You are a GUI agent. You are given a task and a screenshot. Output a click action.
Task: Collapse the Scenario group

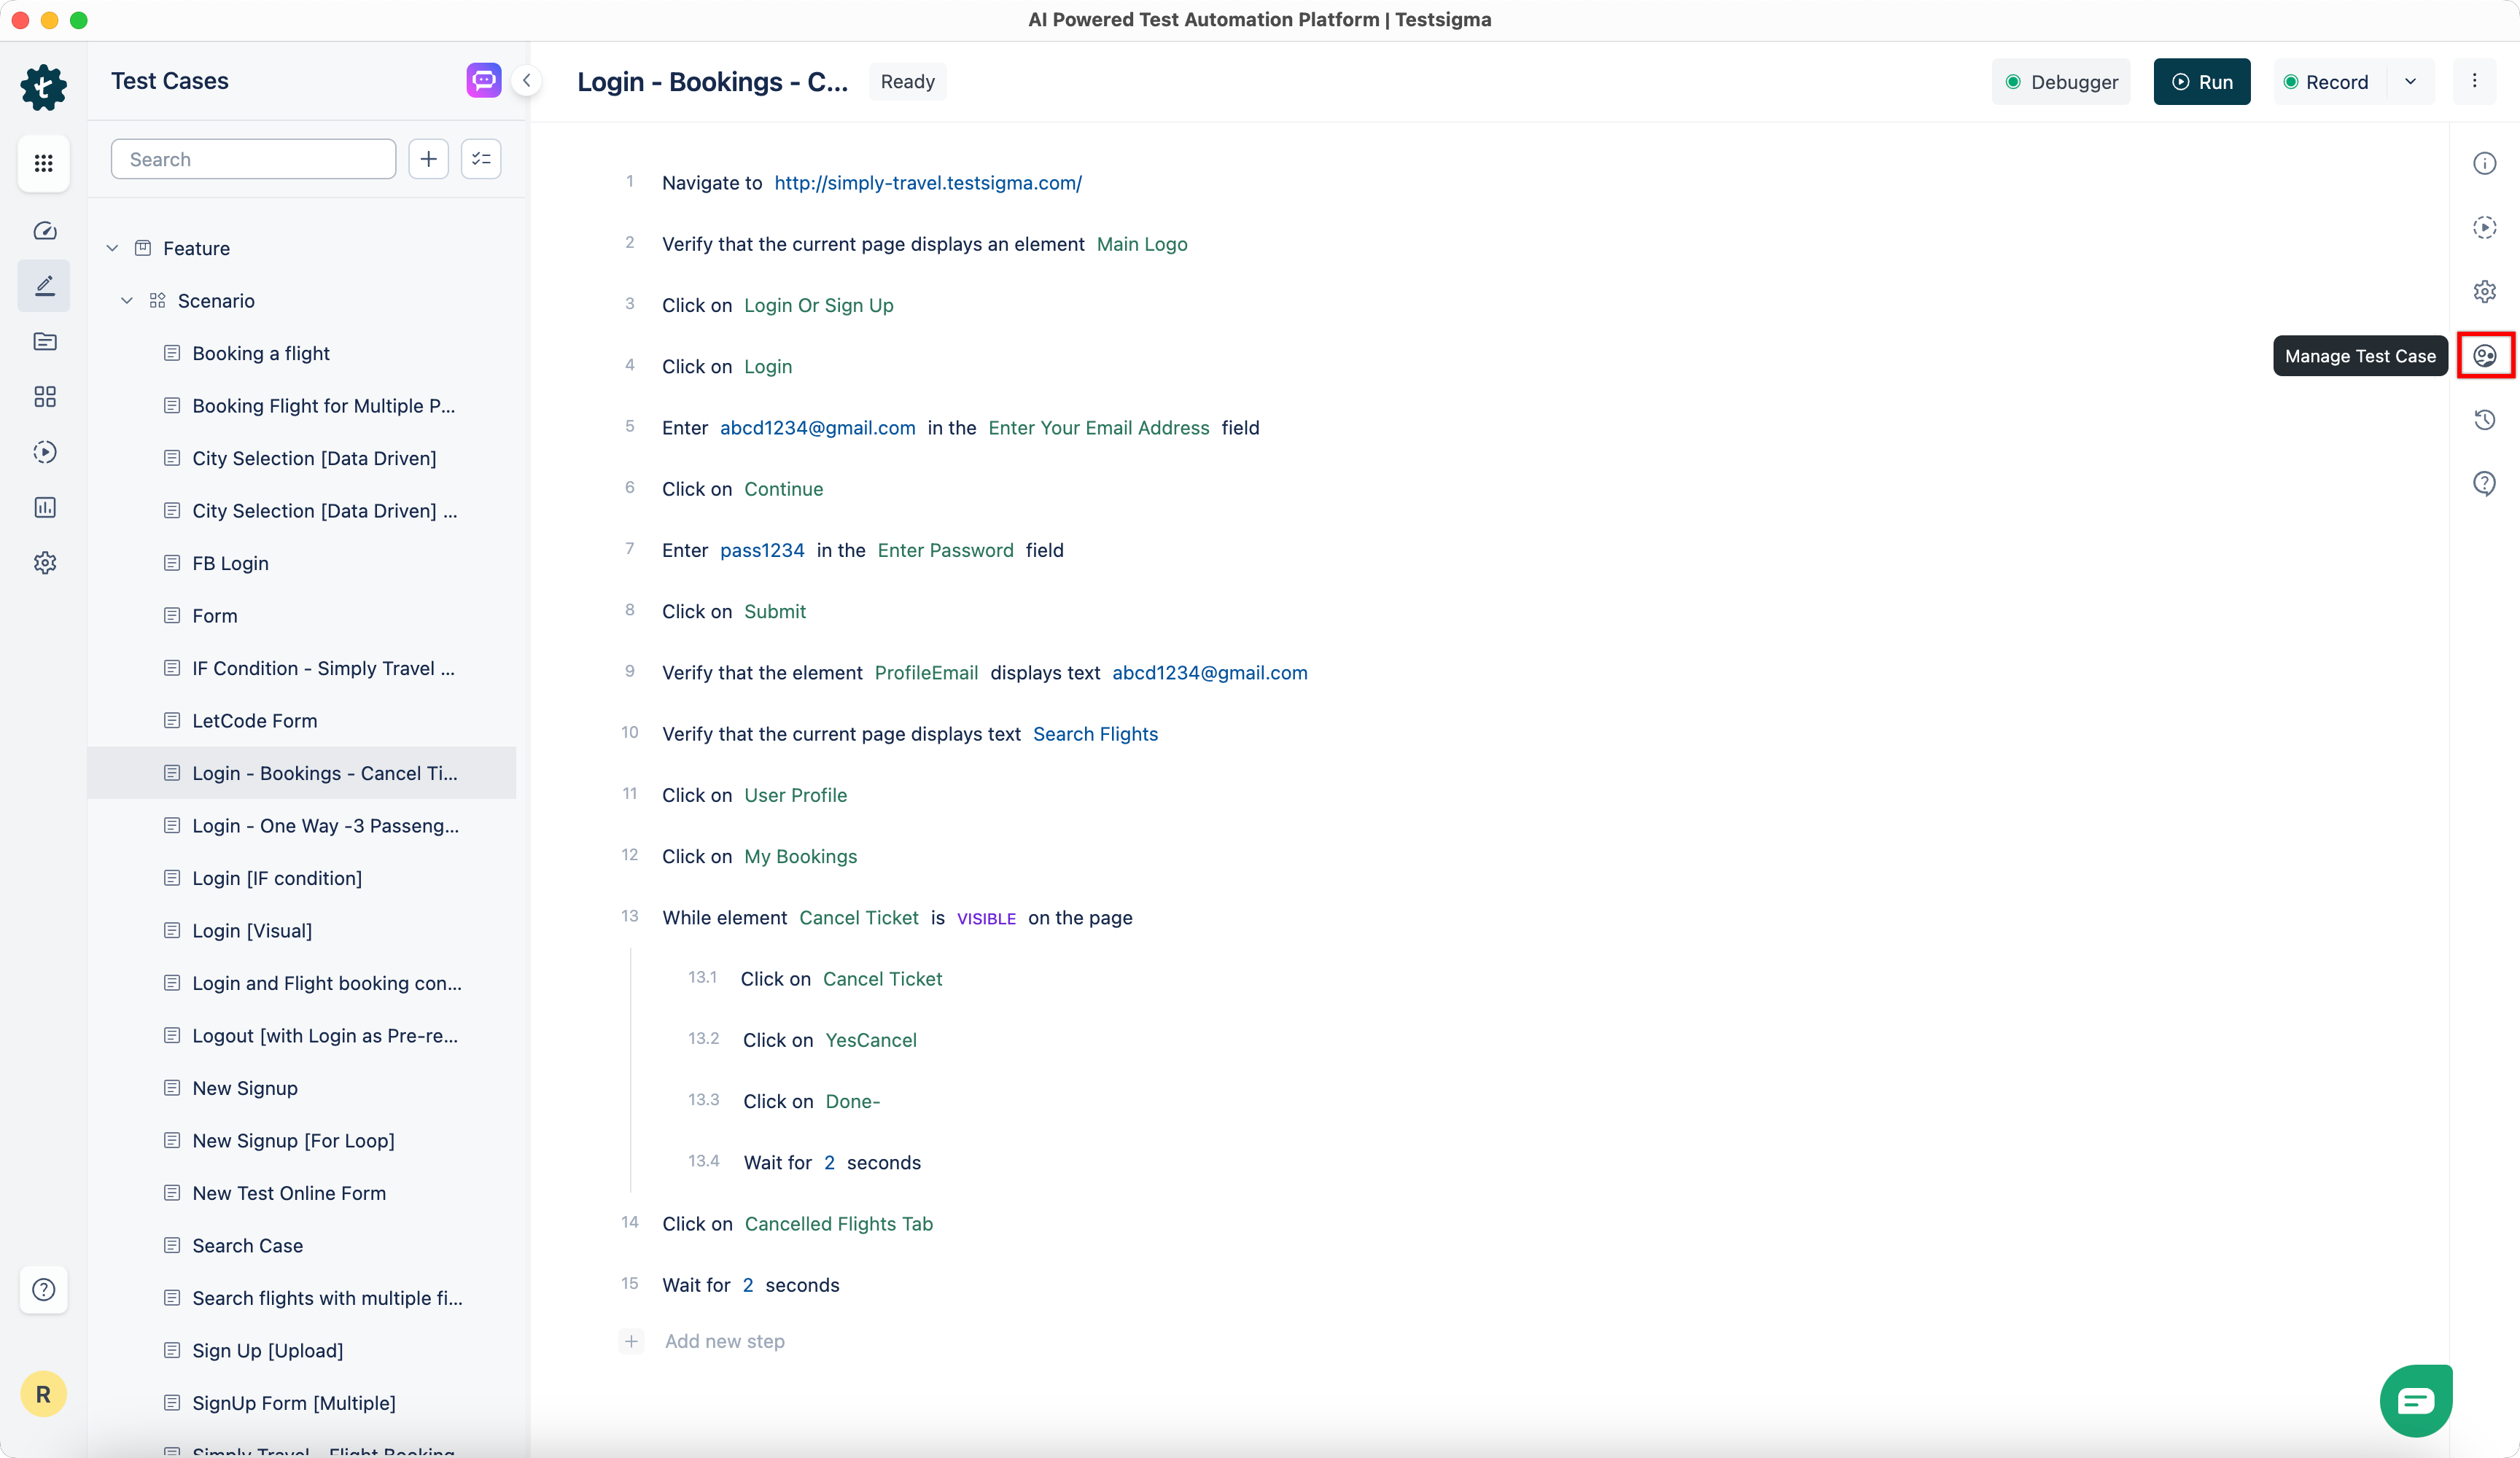(x=127, y=300)
